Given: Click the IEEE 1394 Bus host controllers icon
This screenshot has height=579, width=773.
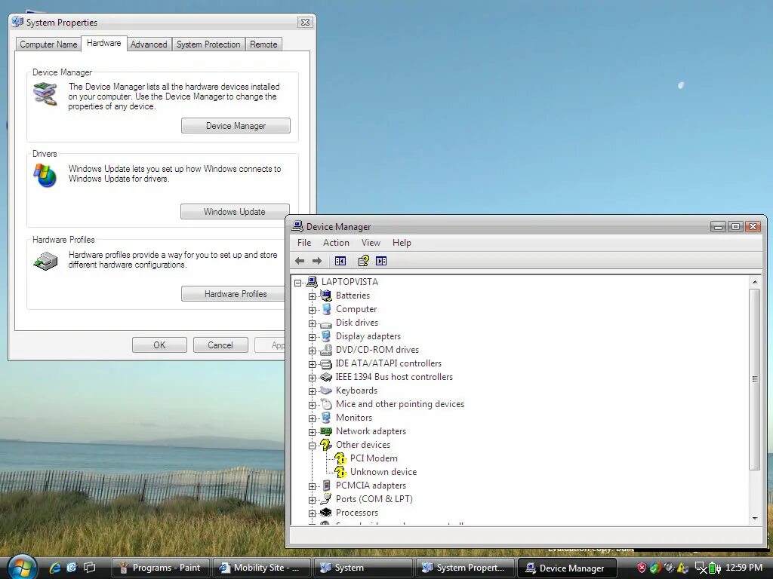Looking at the screenshot, I should pos(326,377).
